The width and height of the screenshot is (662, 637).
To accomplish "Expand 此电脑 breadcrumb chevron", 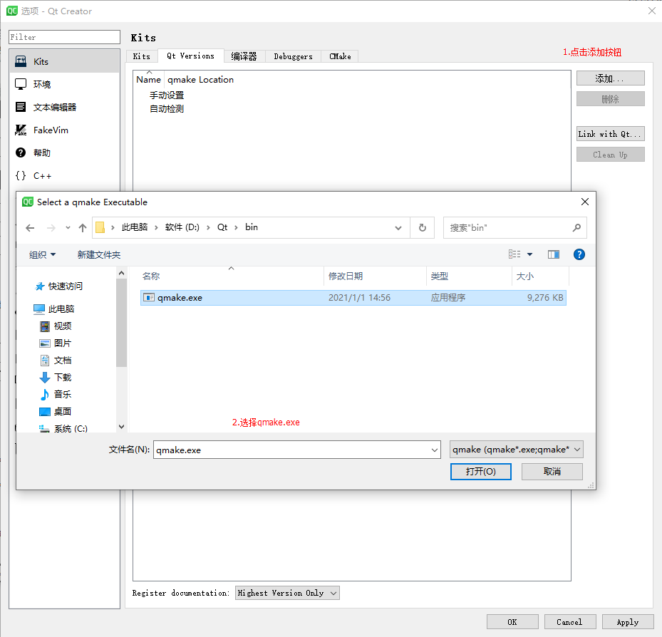I will [x=156, y=227].
